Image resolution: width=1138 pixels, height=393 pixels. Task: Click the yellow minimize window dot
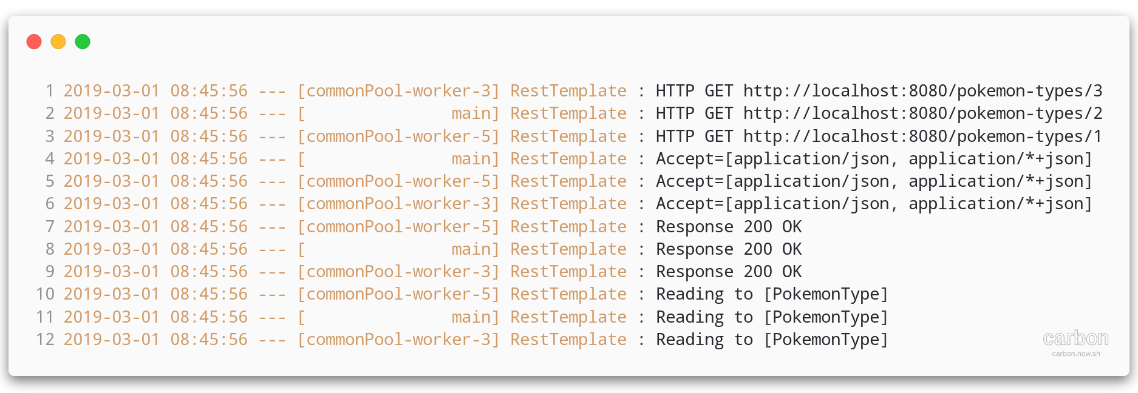58,41
